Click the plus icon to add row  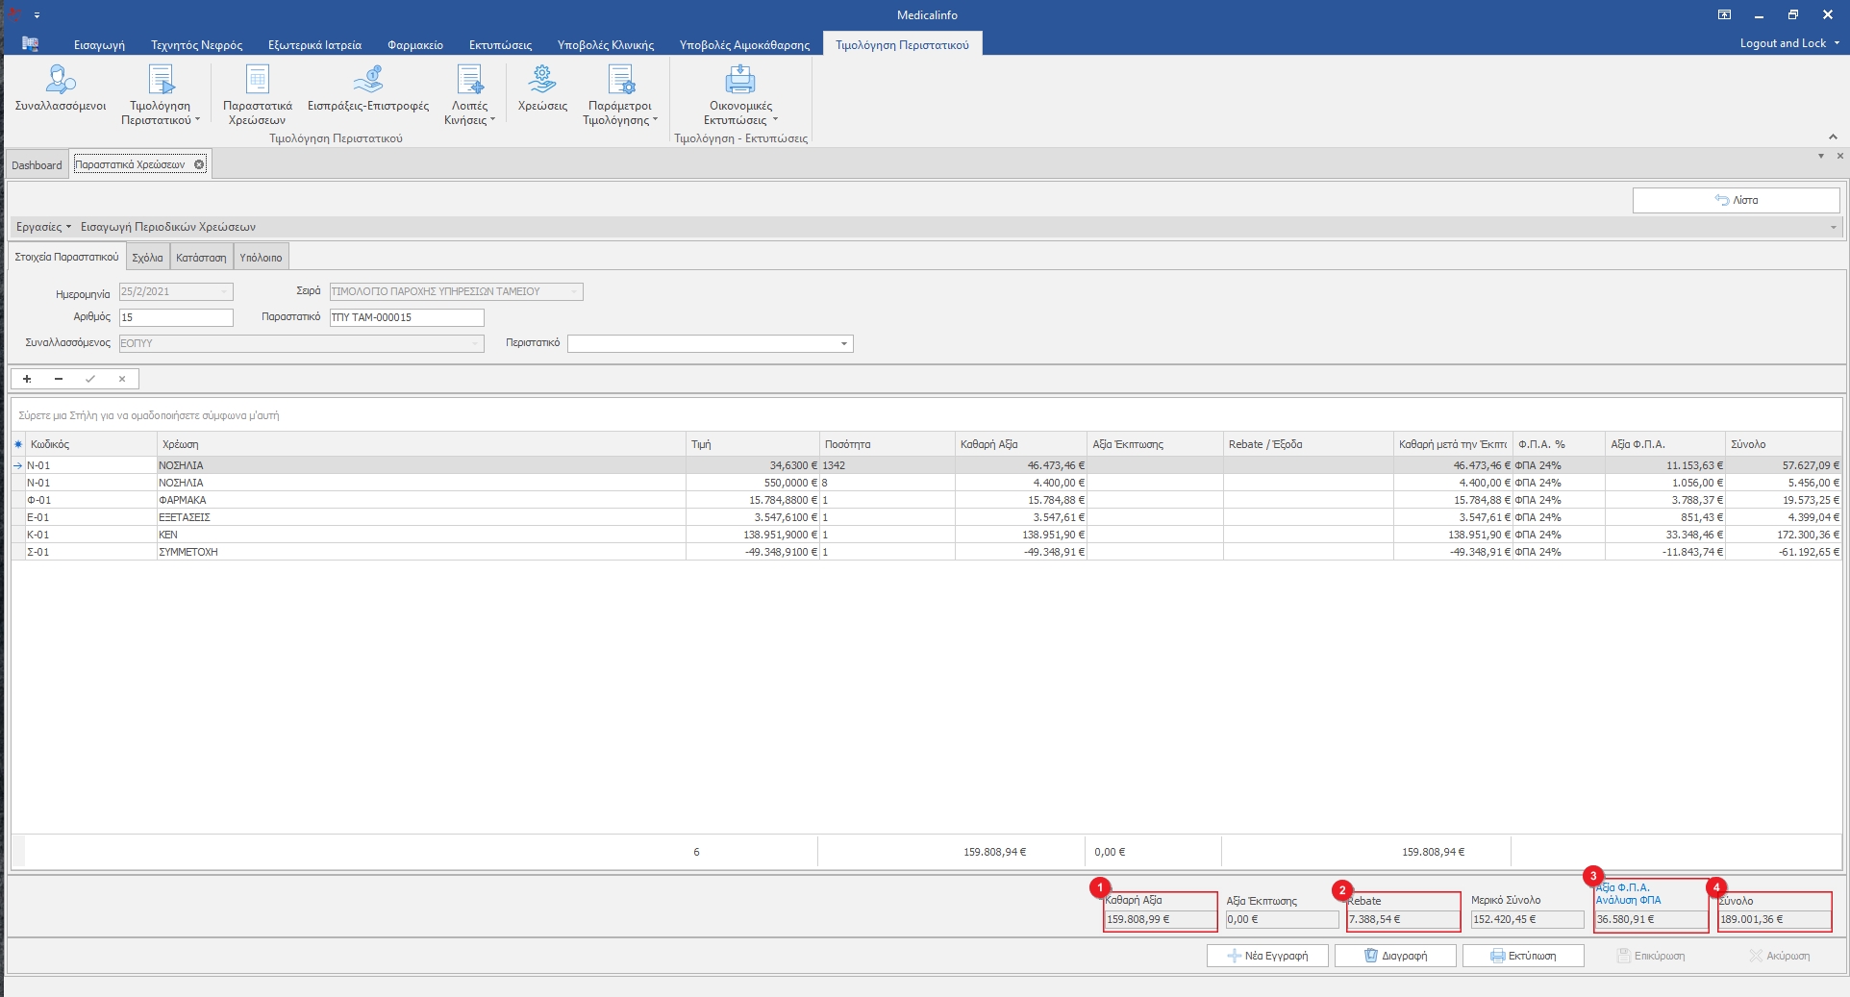click(27, 379)
